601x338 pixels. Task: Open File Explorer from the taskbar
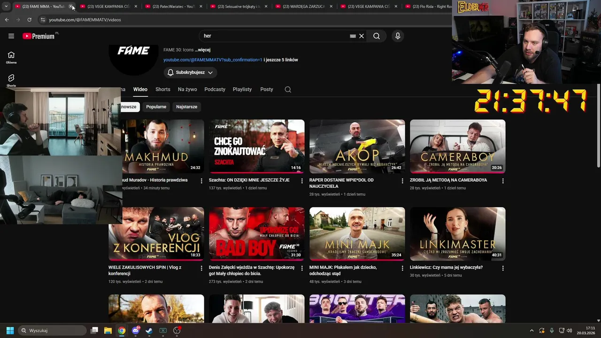[x=108, y=330]
